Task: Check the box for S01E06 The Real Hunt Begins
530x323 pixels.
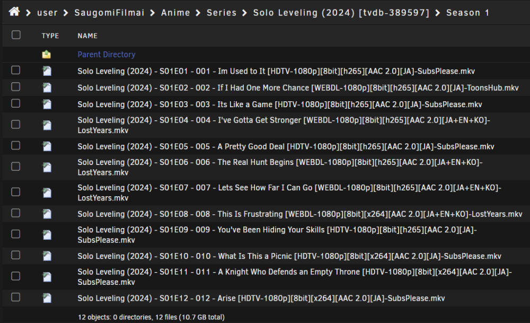Action: click(15, 167)
